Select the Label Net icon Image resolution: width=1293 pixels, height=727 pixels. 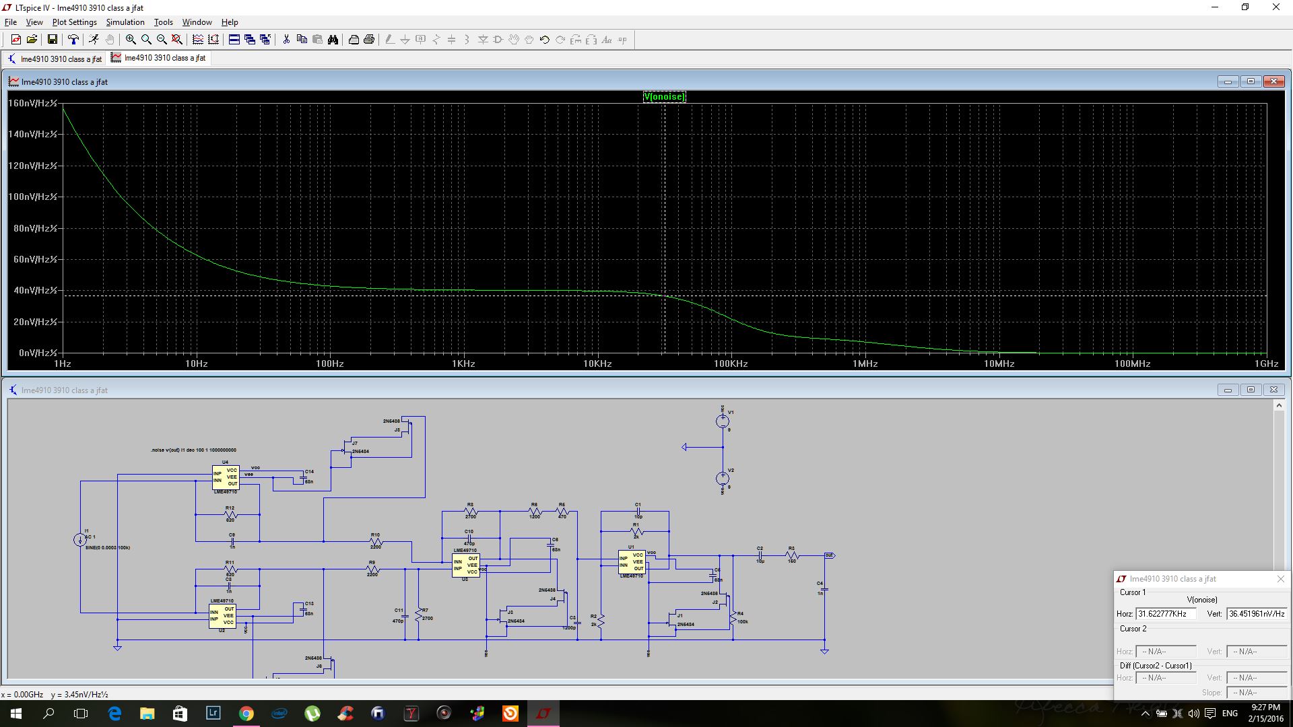pos(421,40)
